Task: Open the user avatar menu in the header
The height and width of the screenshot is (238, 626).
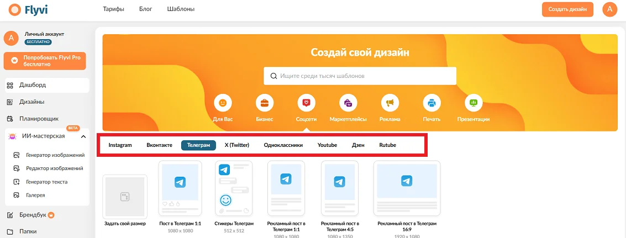Action: tap(609, 9)
